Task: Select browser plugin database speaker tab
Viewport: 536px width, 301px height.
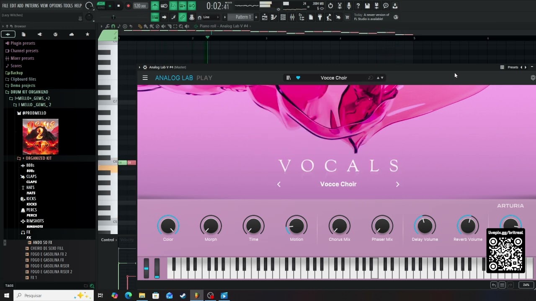Action: [x=40, y=34]
